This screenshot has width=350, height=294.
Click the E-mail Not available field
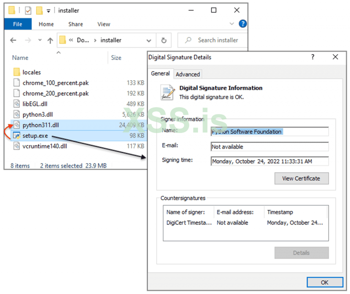(x=270, y=147)
